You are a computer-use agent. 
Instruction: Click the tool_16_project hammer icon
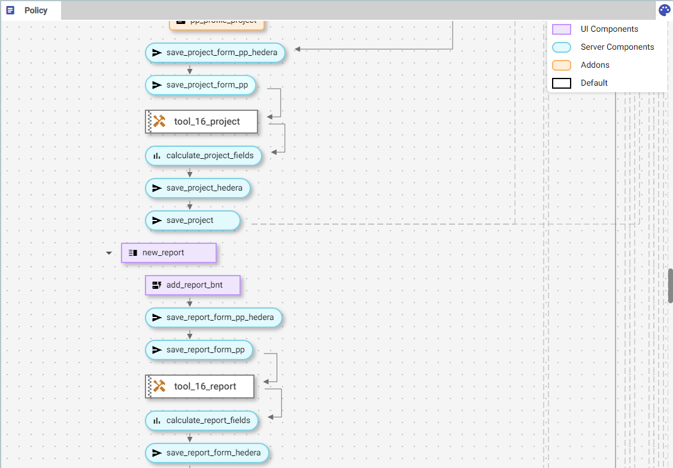point(159,122)
